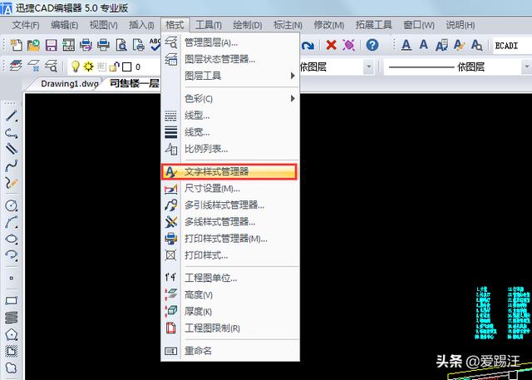Click the ECADI text style field
Screen dimensions: 532x380
(512, 46)
